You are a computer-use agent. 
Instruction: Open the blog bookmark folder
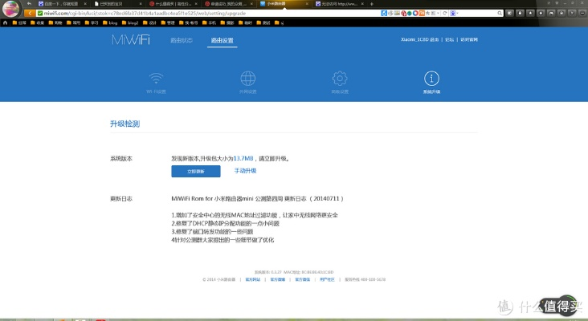(x=110, y=22)
